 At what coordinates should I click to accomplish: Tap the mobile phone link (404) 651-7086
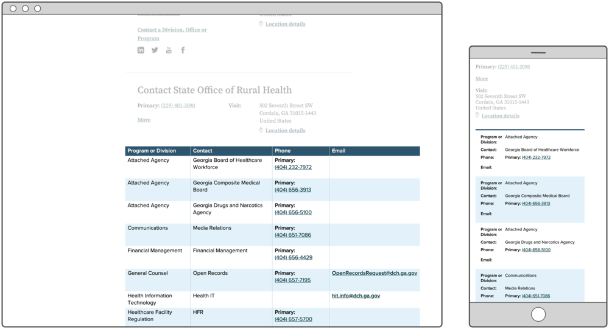pyautogui.click(x=536, y=296)
